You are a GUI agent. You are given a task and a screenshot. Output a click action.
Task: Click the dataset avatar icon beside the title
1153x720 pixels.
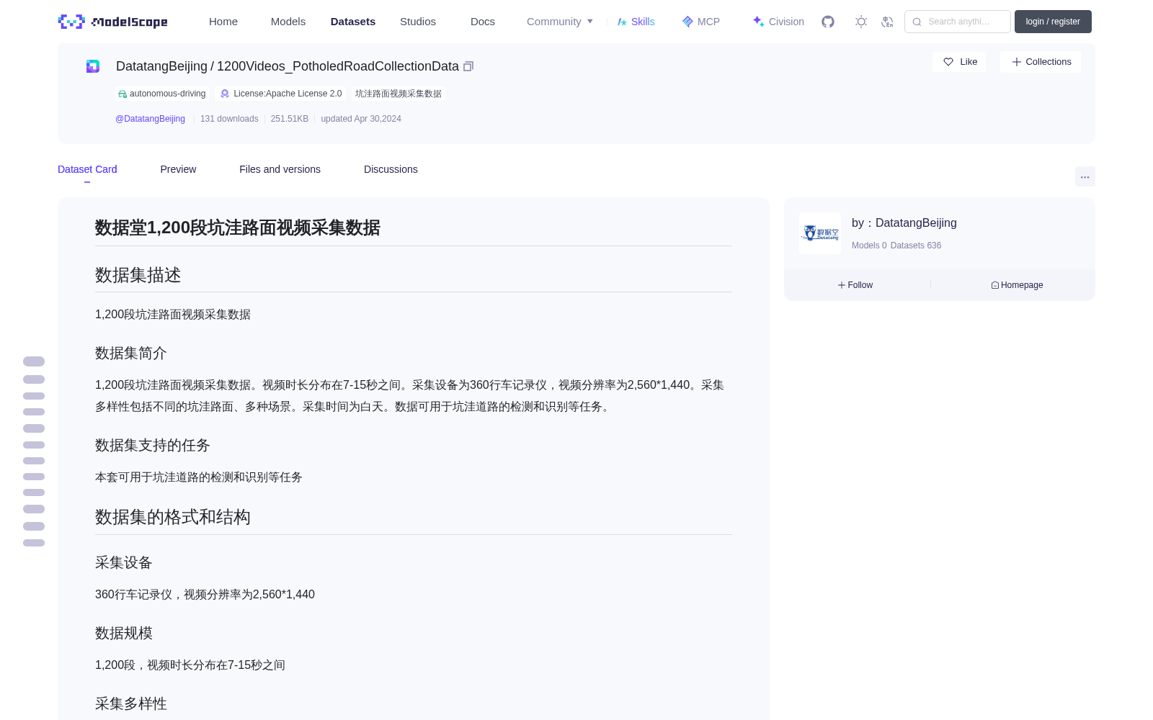point(93,66)
